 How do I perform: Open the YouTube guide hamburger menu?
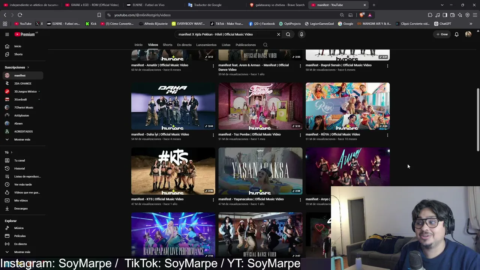7,34
